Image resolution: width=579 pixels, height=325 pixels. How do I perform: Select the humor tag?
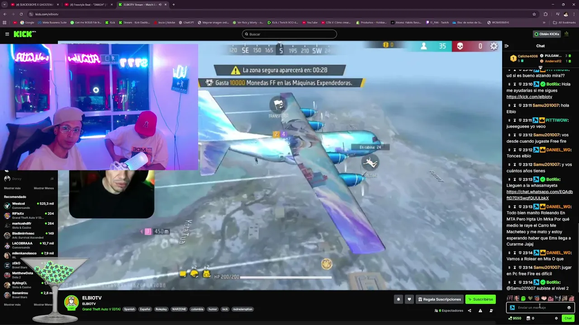pos(213,309)
